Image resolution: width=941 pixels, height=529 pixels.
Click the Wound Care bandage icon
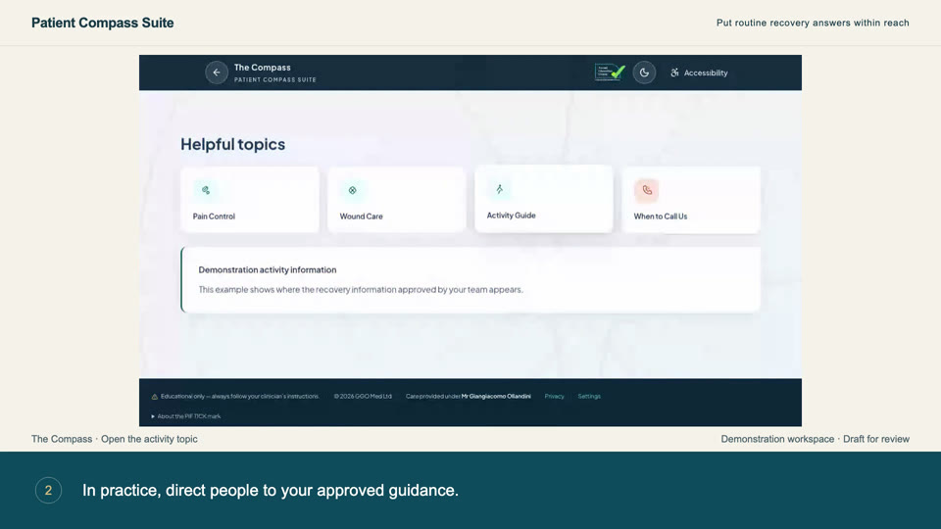coord(352,190)
